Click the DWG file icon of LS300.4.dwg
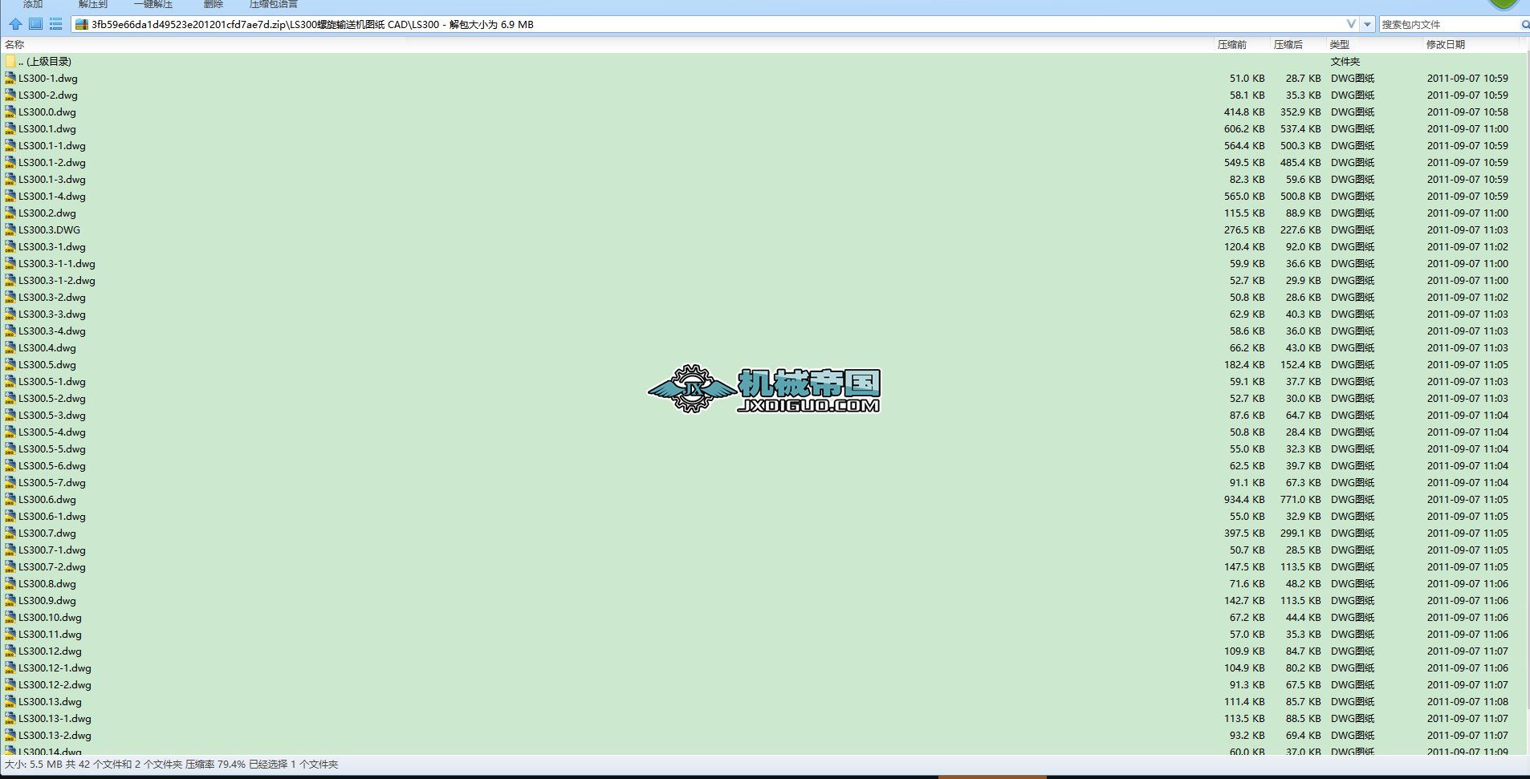1530x779 pixels. pyautogui.click(x=10, y=348)
